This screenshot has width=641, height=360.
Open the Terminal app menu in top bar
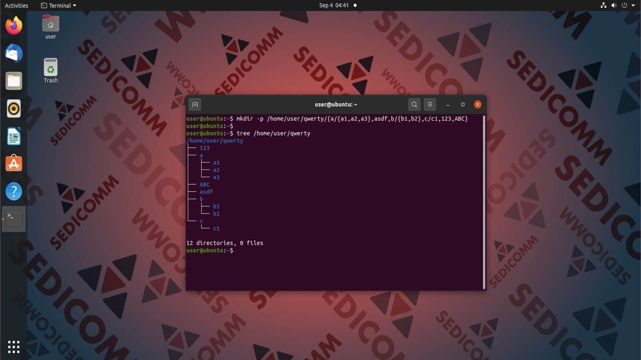coord(59,5)
